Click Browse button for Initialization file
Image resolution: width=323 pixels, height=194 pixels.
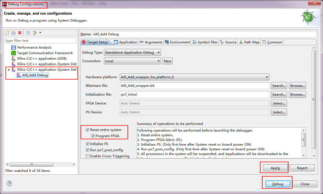tap(298, 95)
